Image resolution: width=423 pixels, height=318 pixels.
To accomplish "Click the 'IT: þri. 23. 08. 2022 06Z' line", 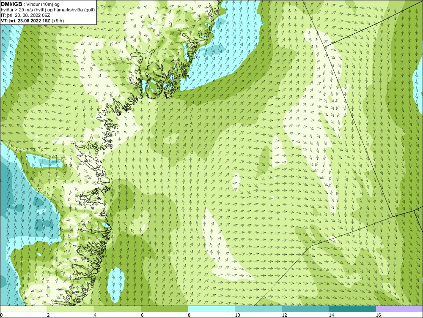I will click(x=25, y=15).
